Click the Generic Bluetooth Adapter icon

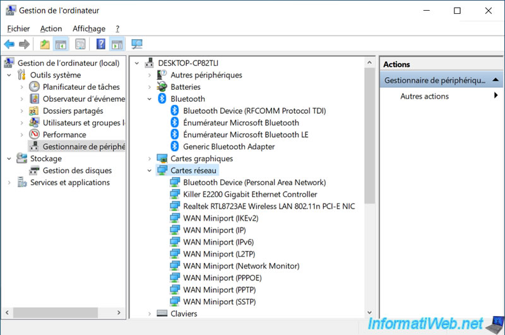tap(175, 147)
